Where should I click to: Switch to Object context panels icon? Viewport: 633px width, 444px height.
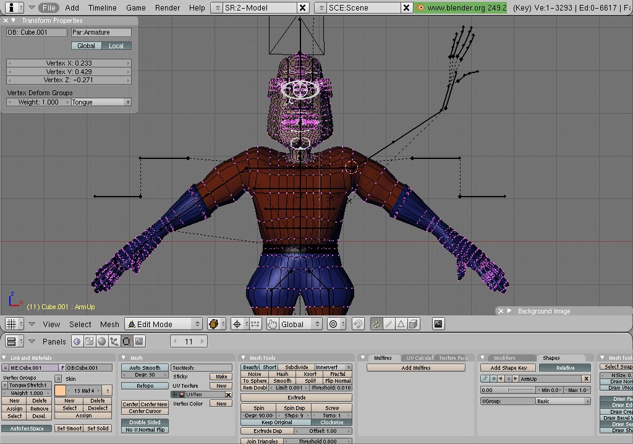tap(114, 341)
